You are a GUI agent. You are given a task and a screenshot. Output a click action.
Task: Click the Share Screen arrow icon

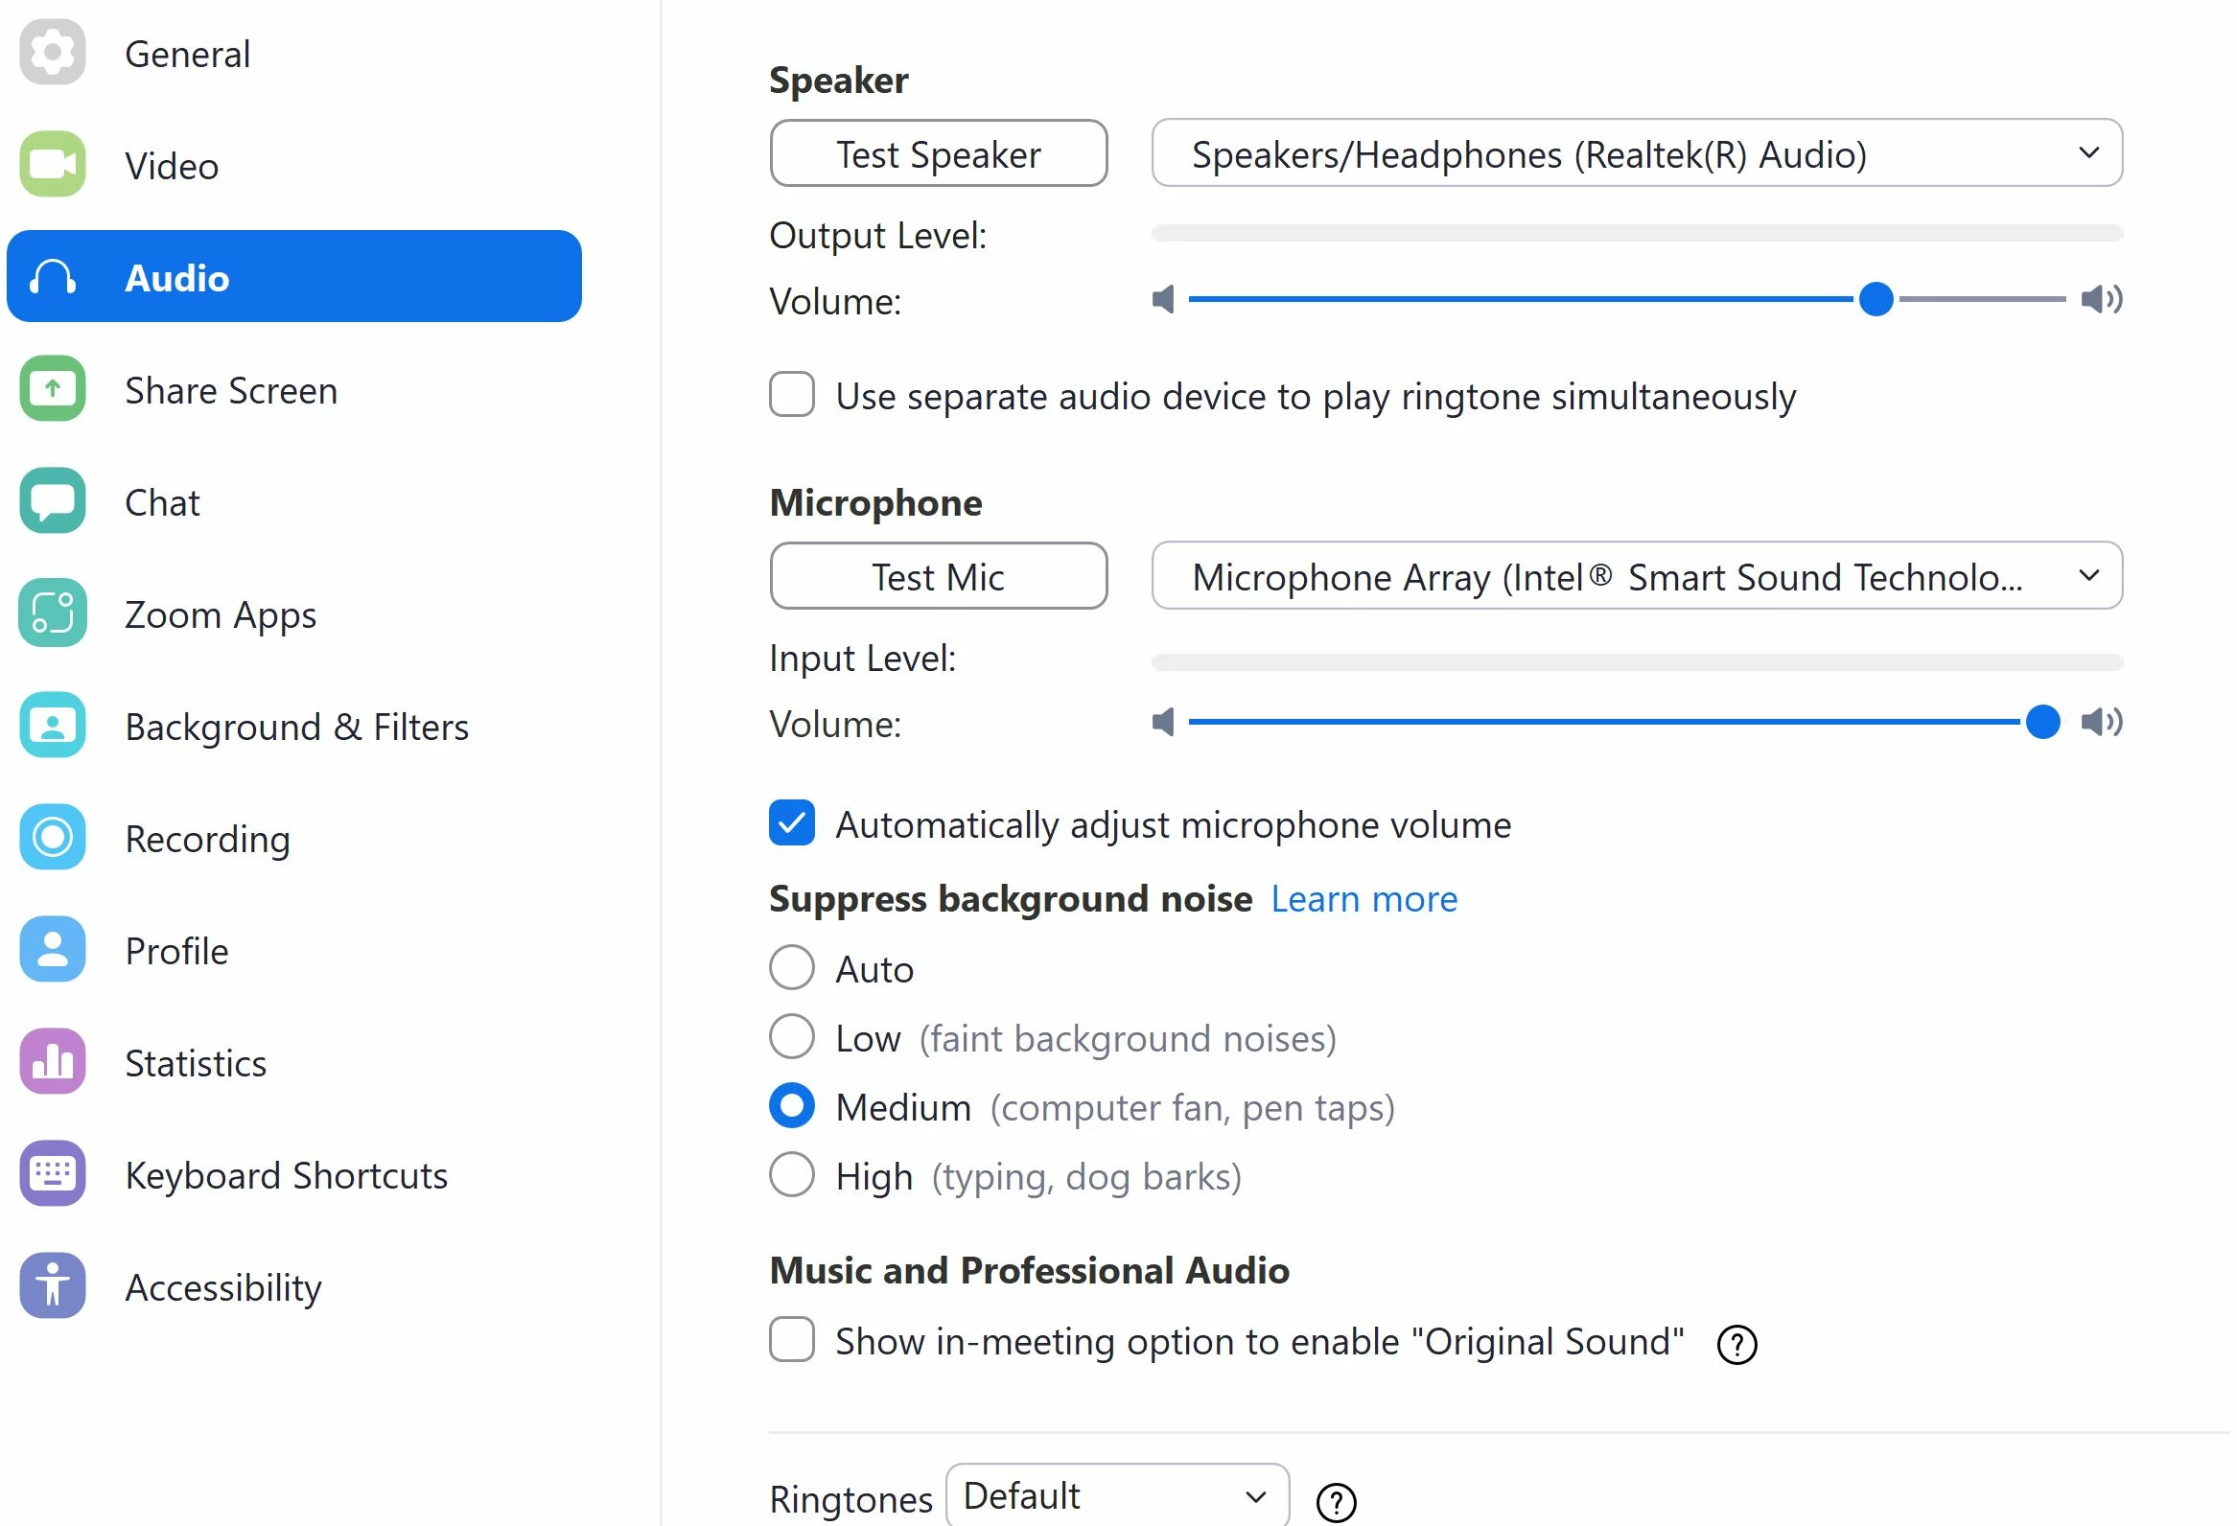[52, 389]
